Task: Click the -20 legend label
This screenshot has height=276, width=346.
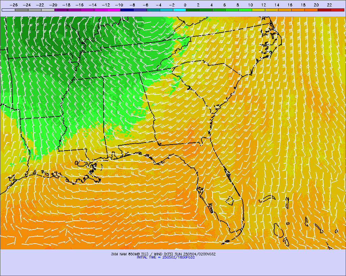Action: point(53,5)
